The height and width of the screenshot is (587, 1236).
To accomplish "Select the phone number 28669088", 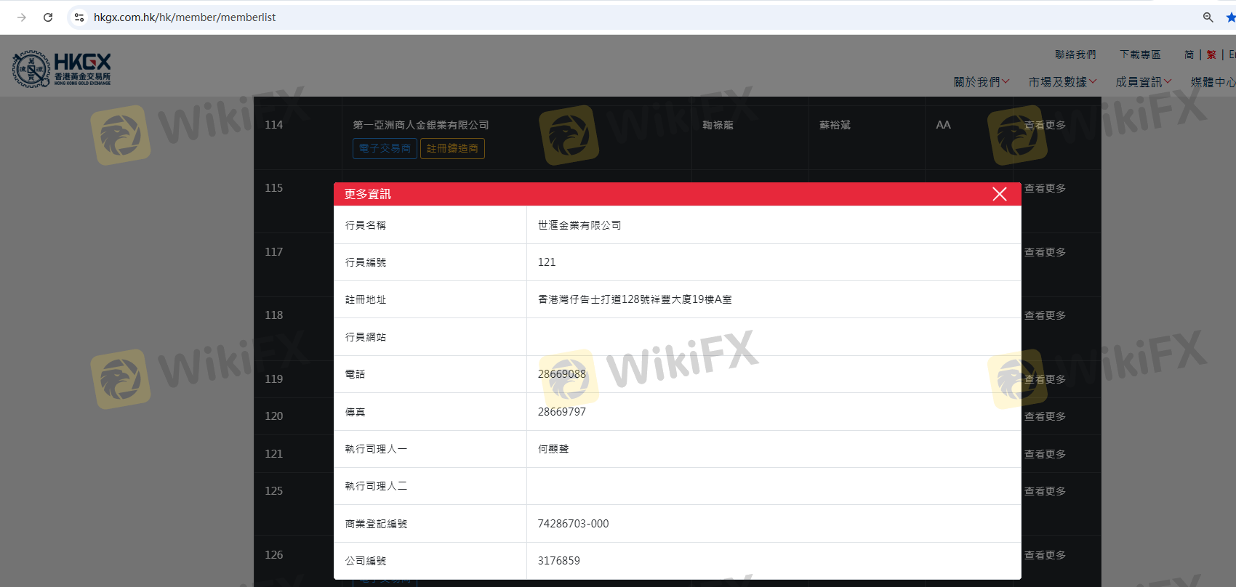I will click(562, 374).
